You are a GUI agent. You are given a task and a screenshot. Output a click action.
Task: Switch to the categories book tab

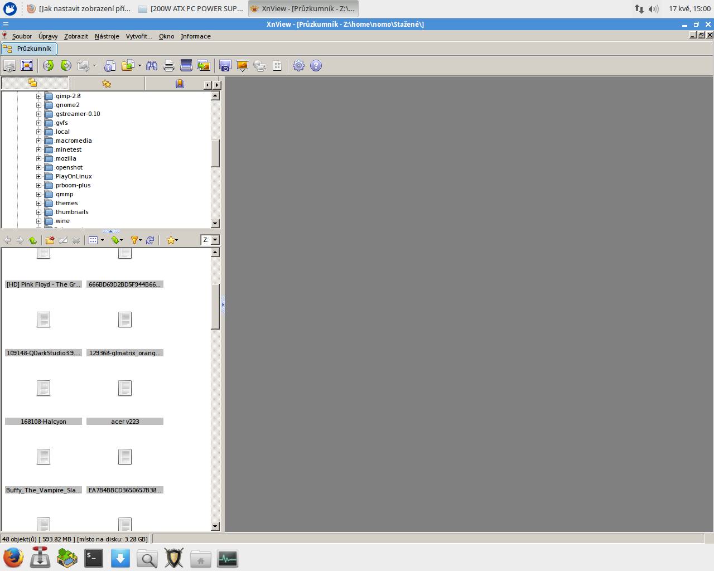click(180, 84)
